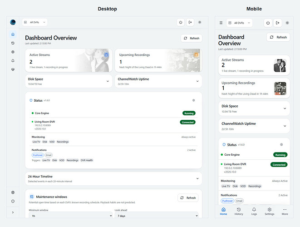Open Settings gear in desktop sidebar
Image resolution: width=300 pixels, height=227 pixels.
13,52
